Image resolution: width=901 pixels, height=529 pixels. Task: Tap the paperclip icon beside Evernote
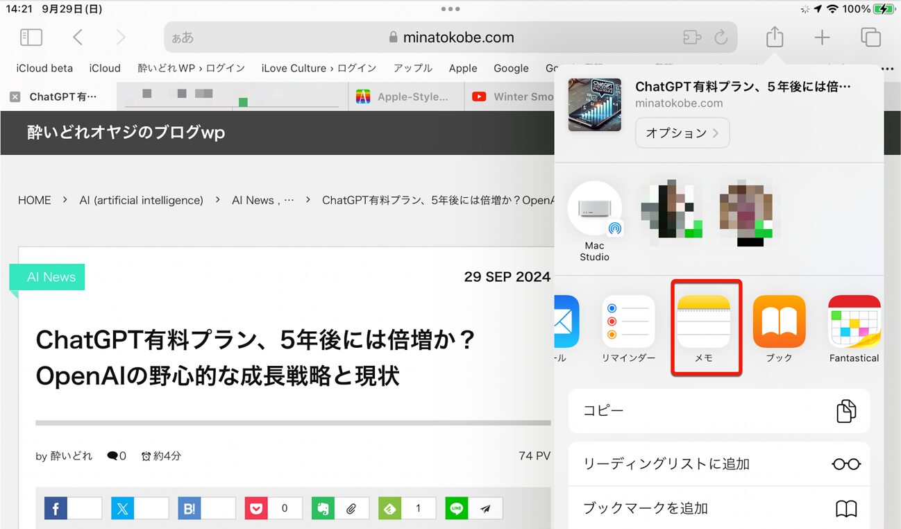[x=351, y=508]
